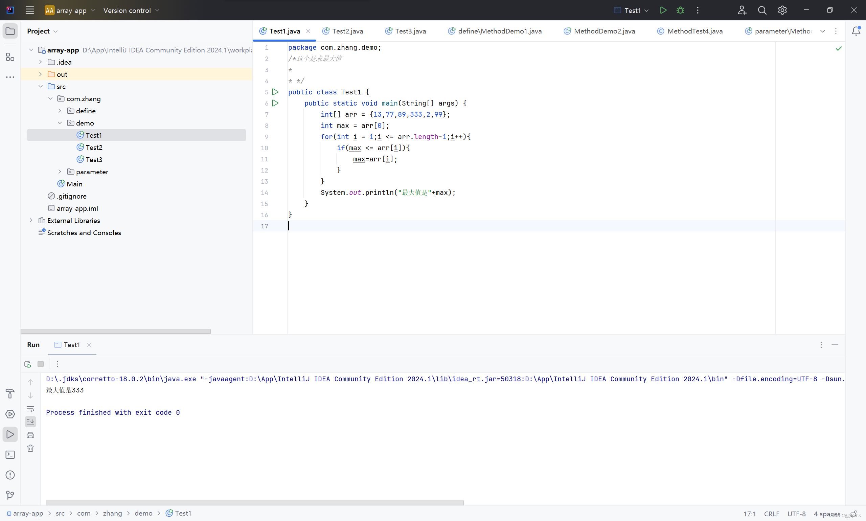866x521 pixels.
Task: Open Code With Me collaboration icon
Action: click(x=742, y=10)
